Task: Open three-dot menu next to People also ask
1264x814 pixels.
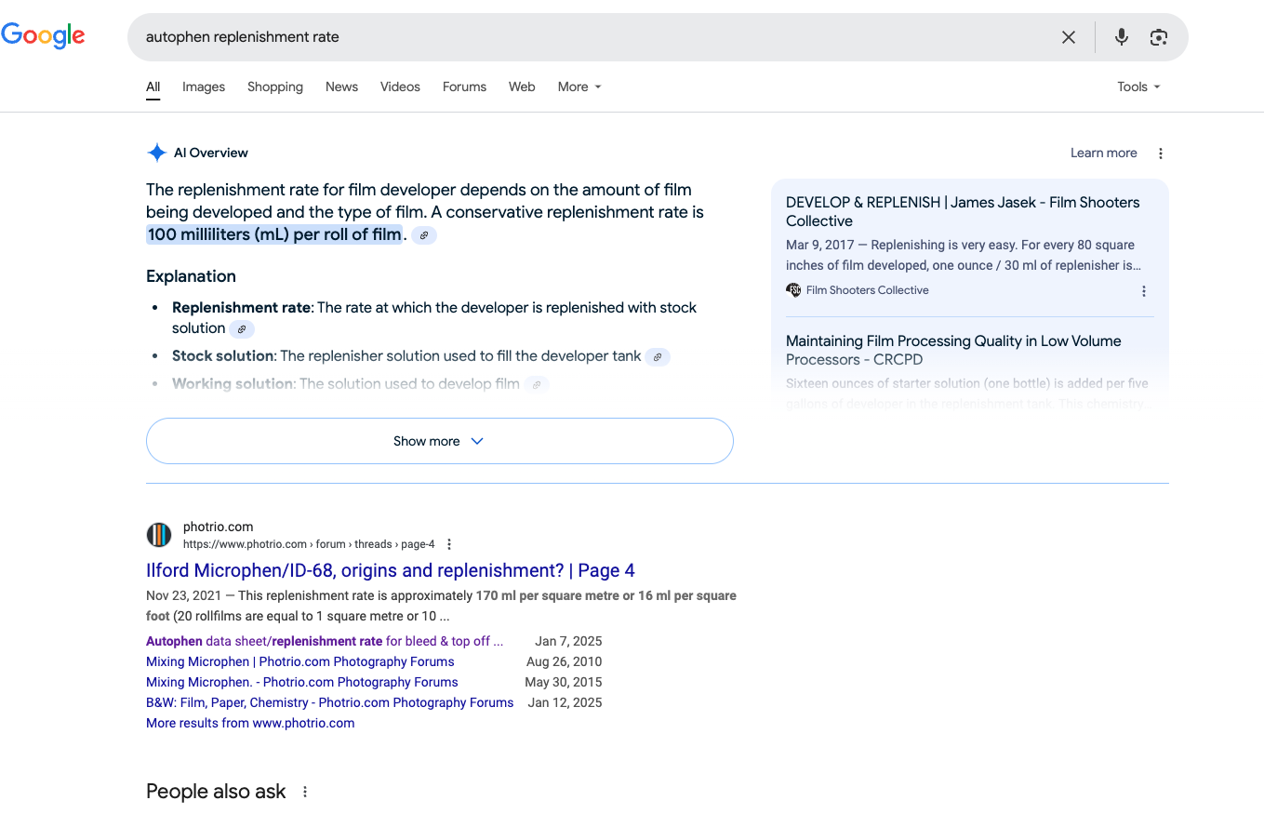Action: tap(304, 792)
